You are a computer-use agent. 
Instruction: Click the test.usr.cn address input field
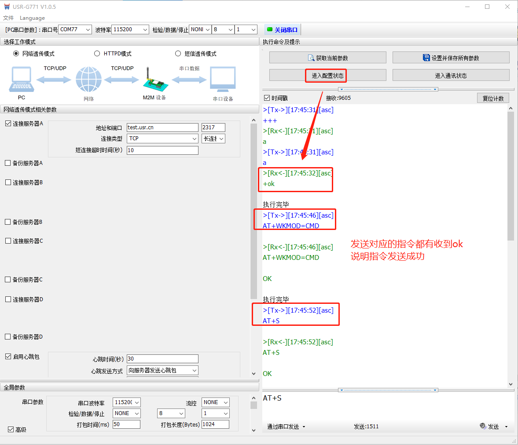[x=162, y=128]
